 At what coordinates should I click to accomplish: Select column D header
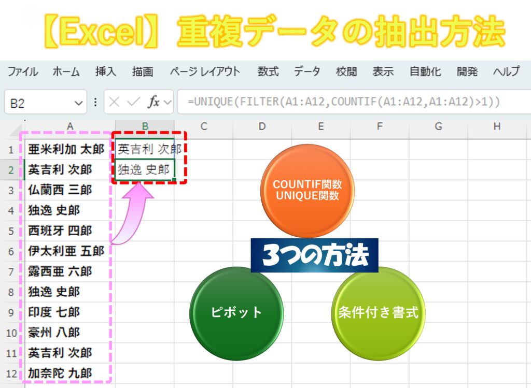click(262, 126)
